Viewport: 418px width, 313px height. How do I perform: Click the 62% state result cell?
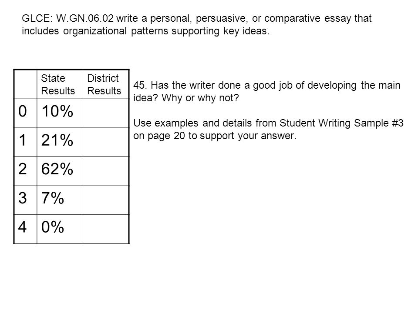click(x=60, y=171)
